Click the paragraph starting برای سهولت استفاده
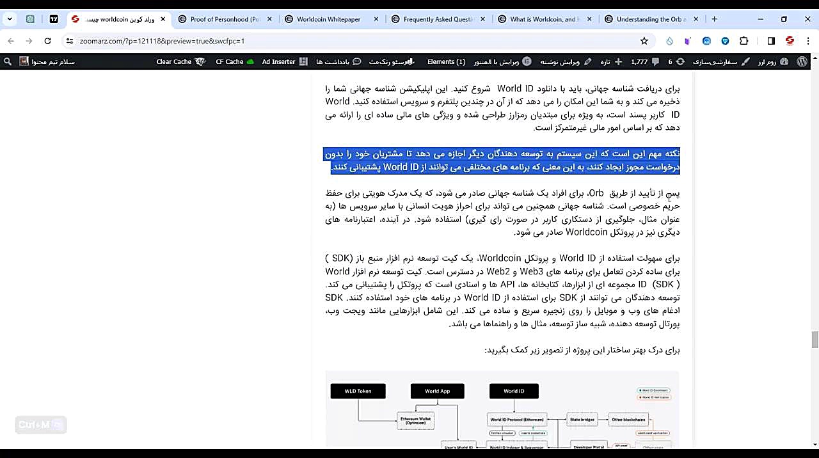 502,291
